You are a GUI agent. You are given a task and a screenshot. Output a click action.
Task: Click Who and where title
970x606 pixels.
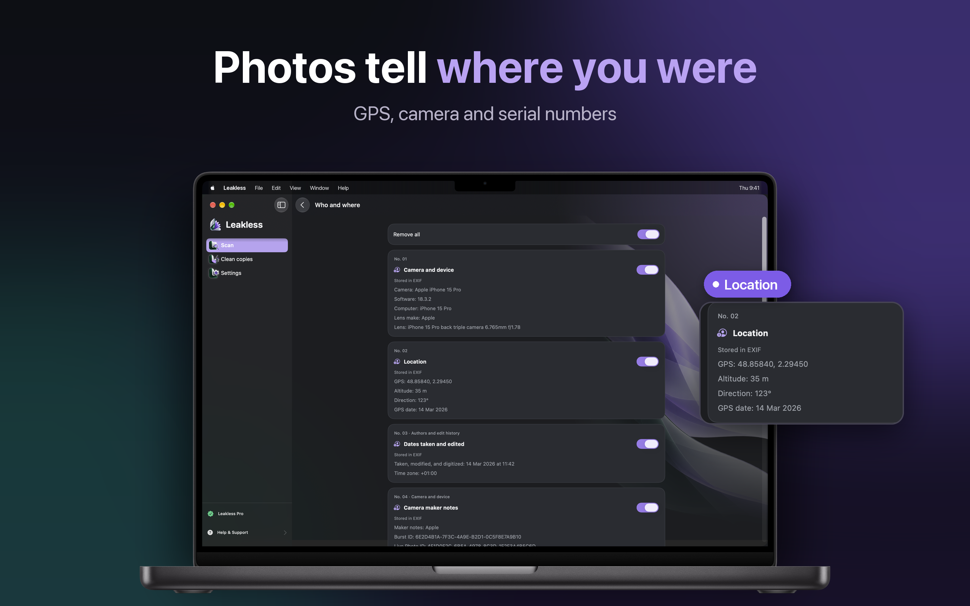tap(337, 205)
